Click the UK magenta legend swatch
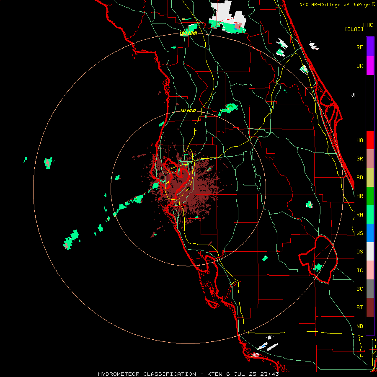 pos(370,65)
